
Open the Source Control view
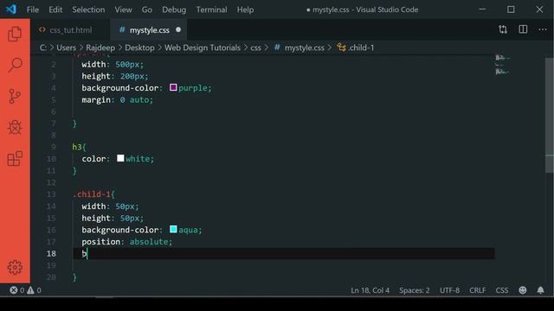15,96
